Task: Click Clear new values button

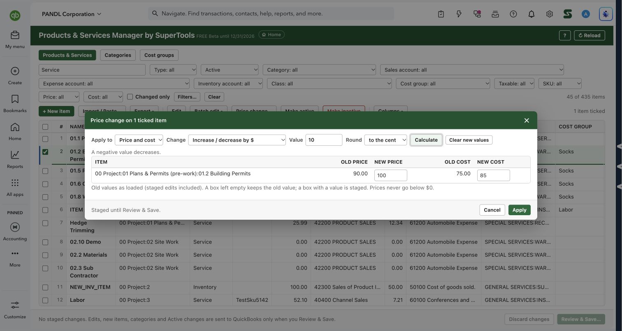Action: (x=469, y=140)
